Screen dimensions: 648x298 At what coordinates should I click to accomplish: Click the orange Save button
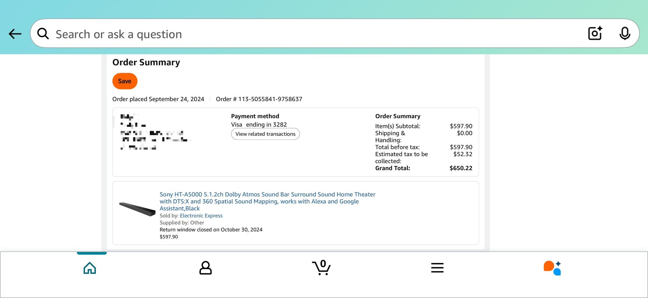coord(125,81)
